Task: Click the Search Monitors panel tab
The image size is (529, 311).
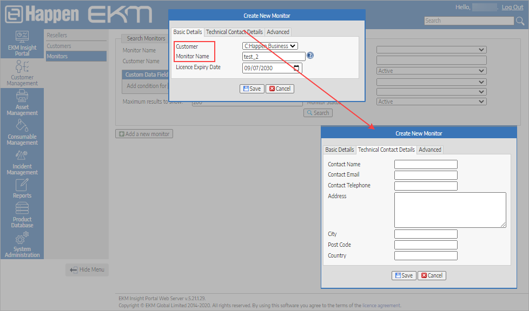Action: (146, 38)
